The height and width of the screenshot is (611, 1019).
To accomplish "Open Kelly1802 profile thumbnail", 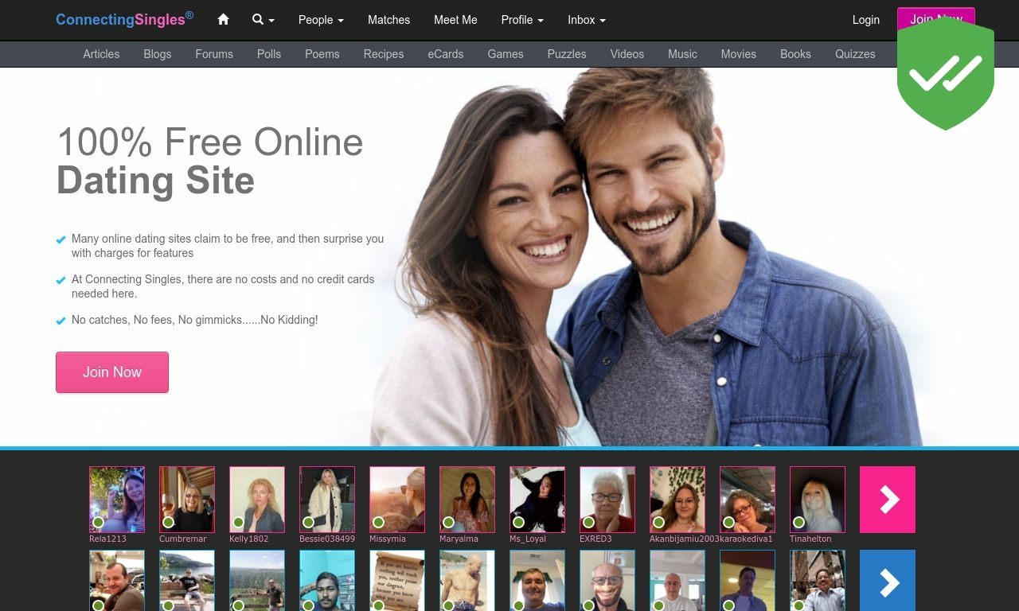I will pos(257,500).
